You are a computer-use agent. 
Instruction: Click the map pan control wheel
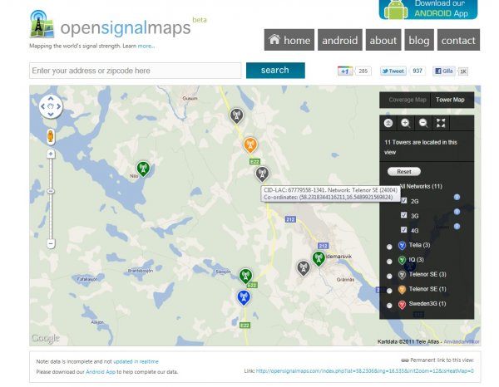pyautogui.click(x=51, y=106)
